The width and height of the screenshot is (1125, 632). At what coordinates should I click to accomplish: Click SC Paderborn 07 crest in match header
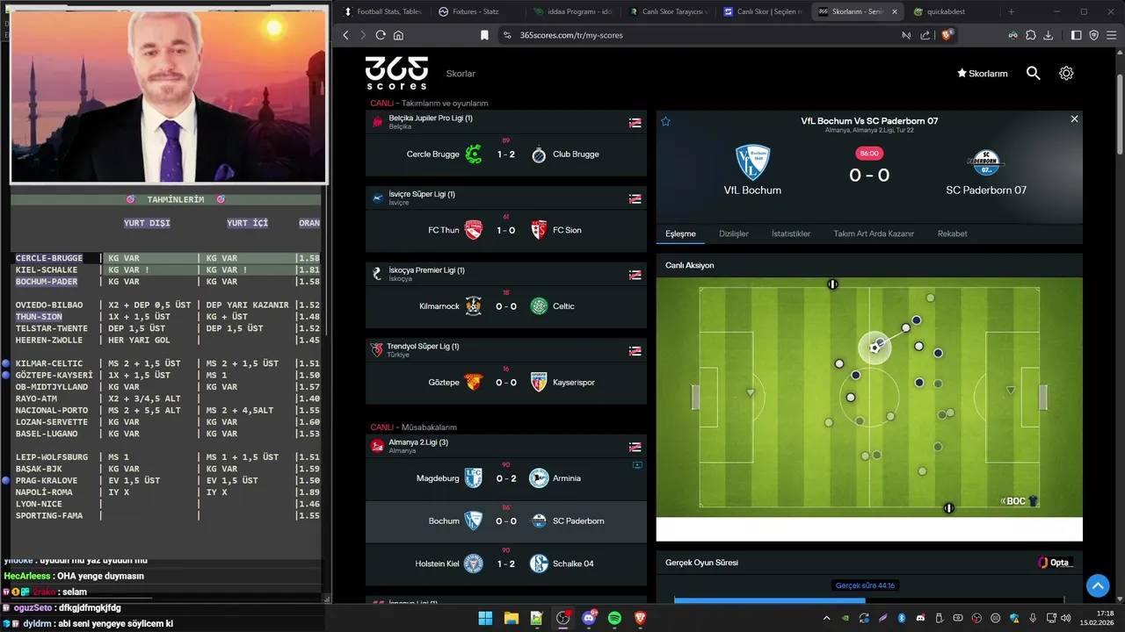click(x=985, y=162)
